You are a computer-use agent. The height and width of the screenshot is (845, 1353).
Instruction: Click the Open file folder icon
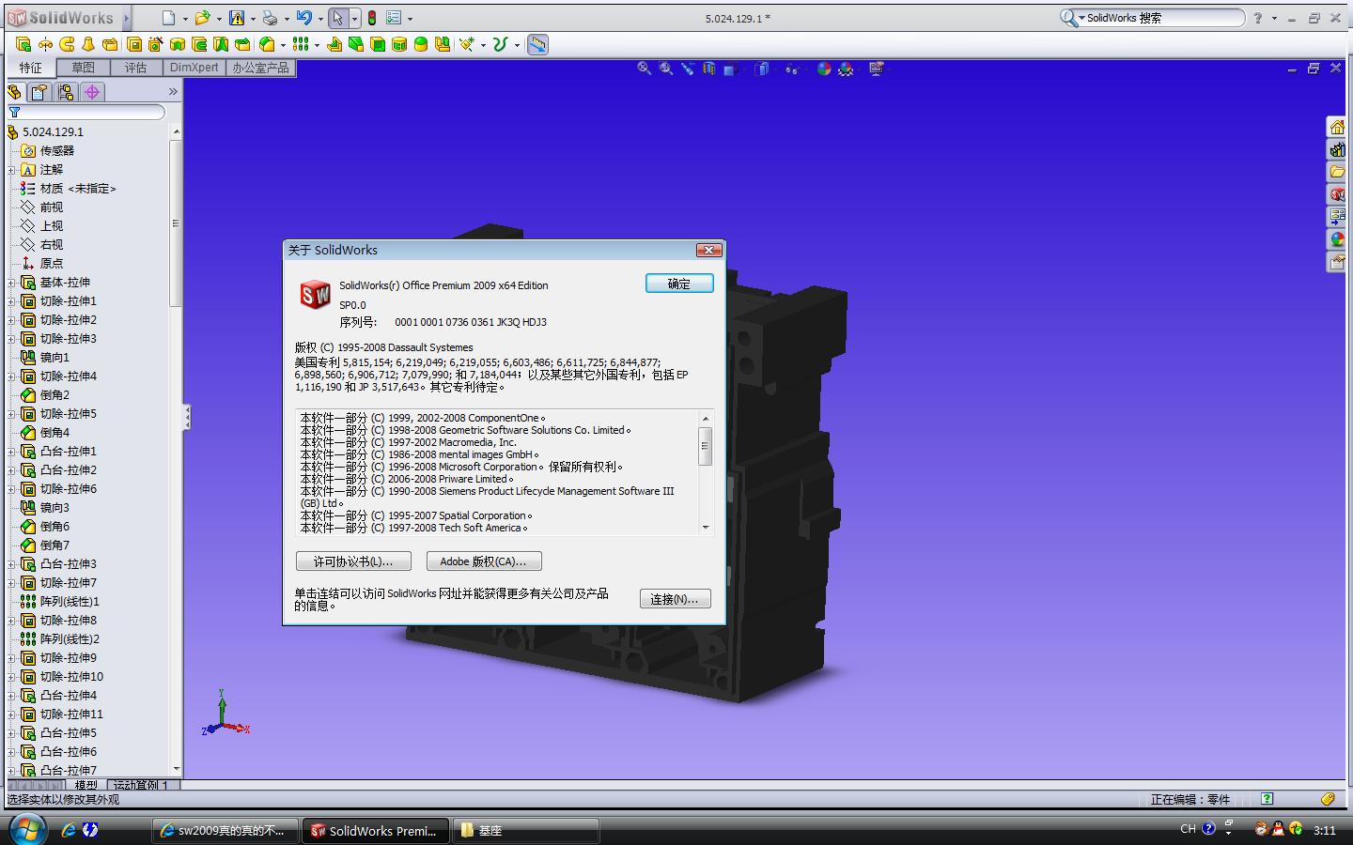tap(202, 18)
